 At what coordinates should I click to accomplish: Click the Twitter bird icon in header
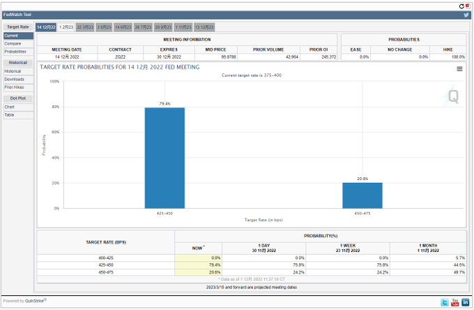(x=466, y=15)
